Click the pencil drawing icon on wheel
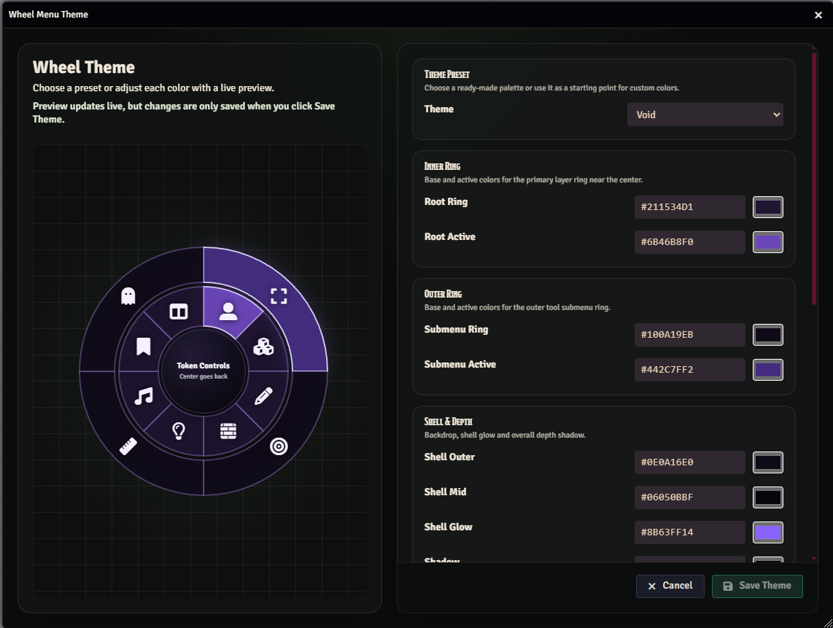Image resolution: width=833 pixels, height=628 pixels. tap(263, 396)
